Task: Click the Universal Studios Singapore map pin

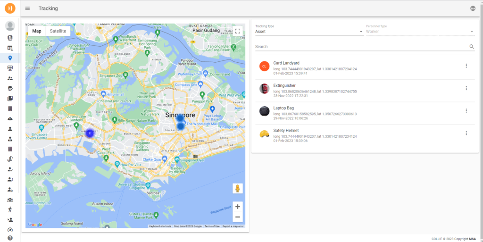Action: 148,186
